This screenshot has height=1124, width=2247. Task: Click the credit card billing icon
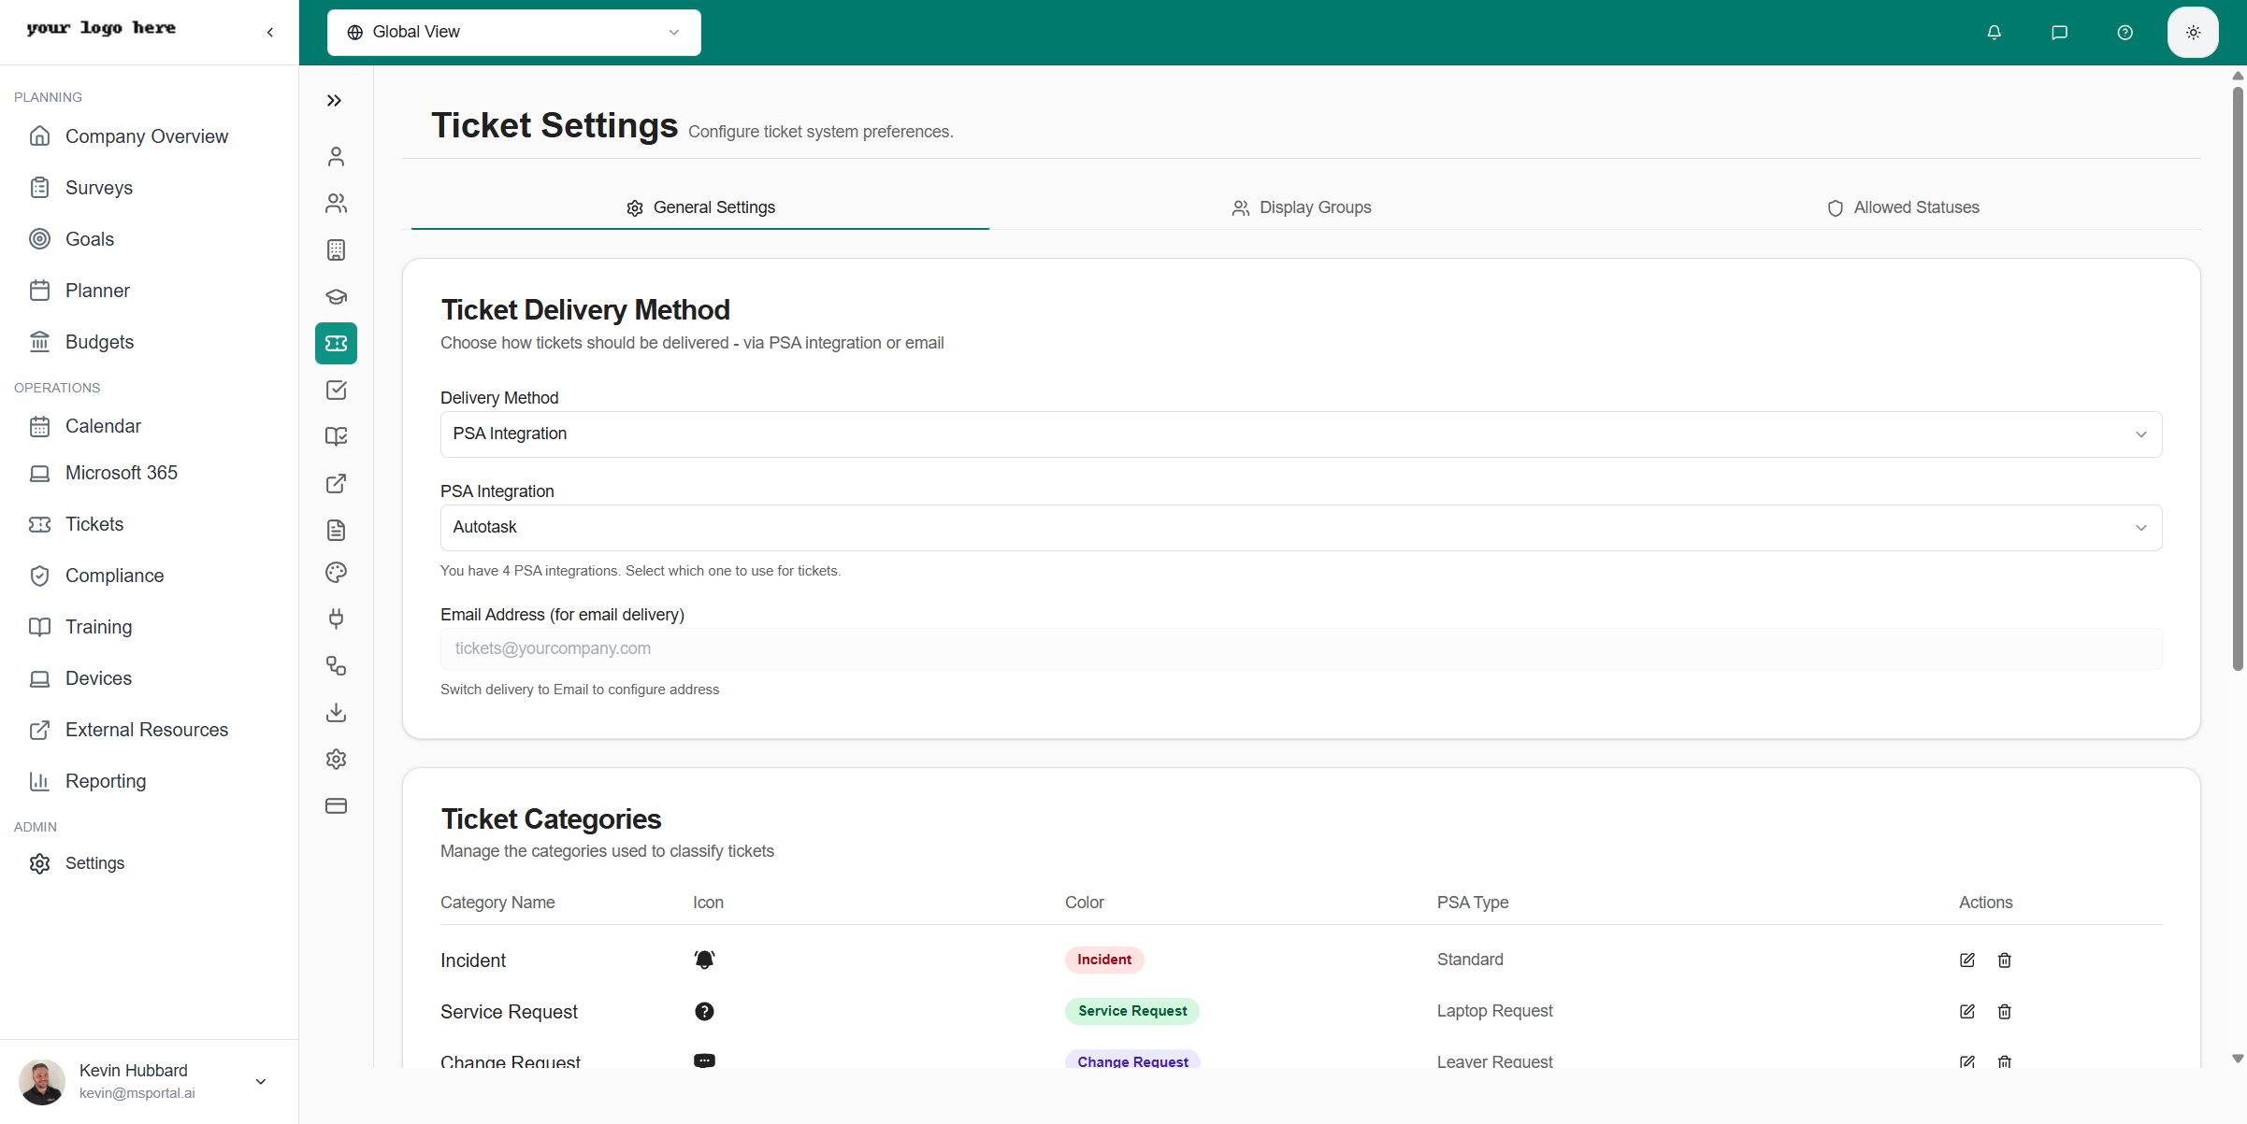[x=336, y=805]
